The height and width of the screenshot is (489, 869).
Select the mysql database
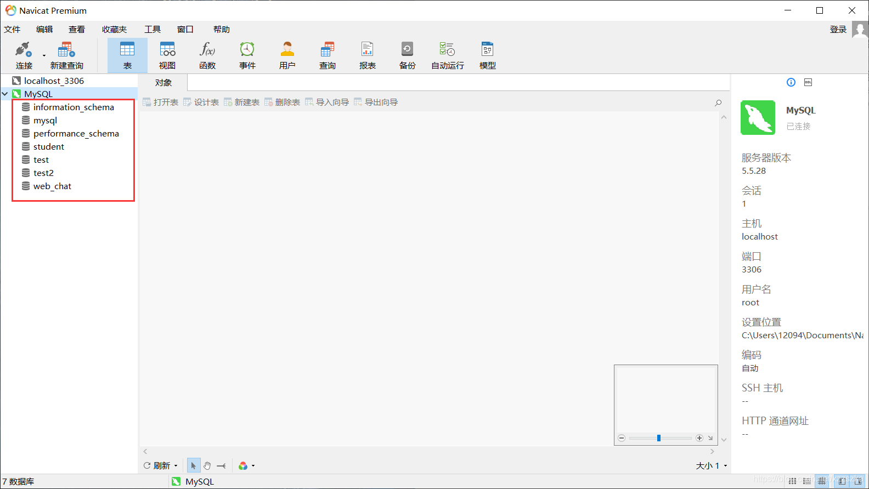[45, 120]
